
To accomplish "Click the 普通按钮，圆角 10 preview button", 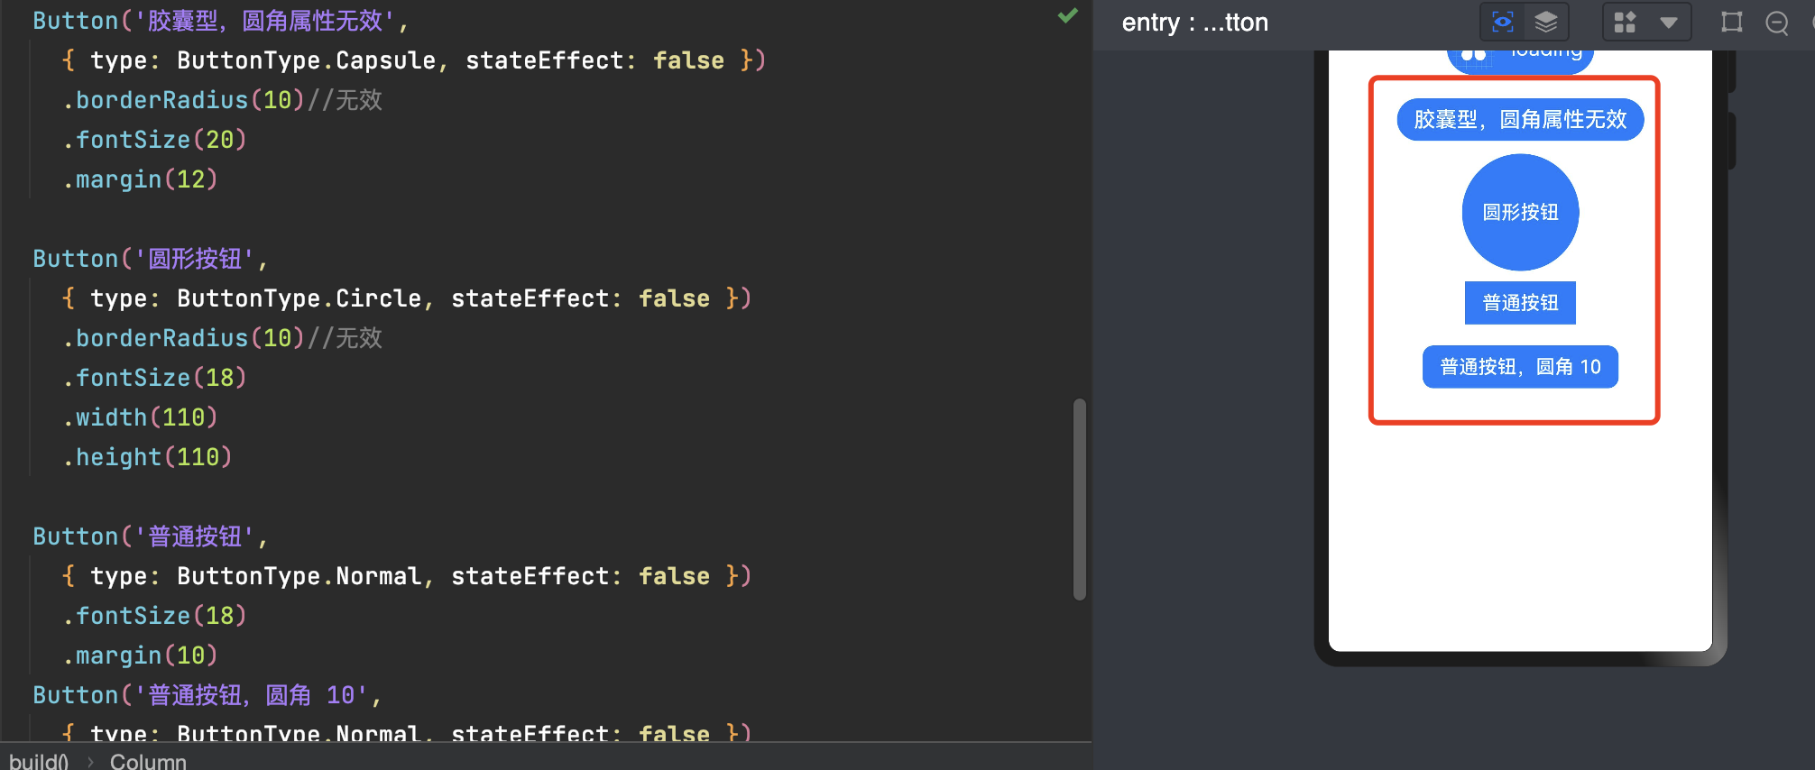I will pos(1520,367).
